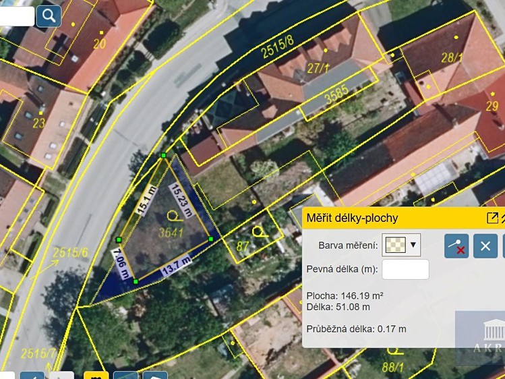
Task: Click the 15.23 m segment label
Action: 182,200
